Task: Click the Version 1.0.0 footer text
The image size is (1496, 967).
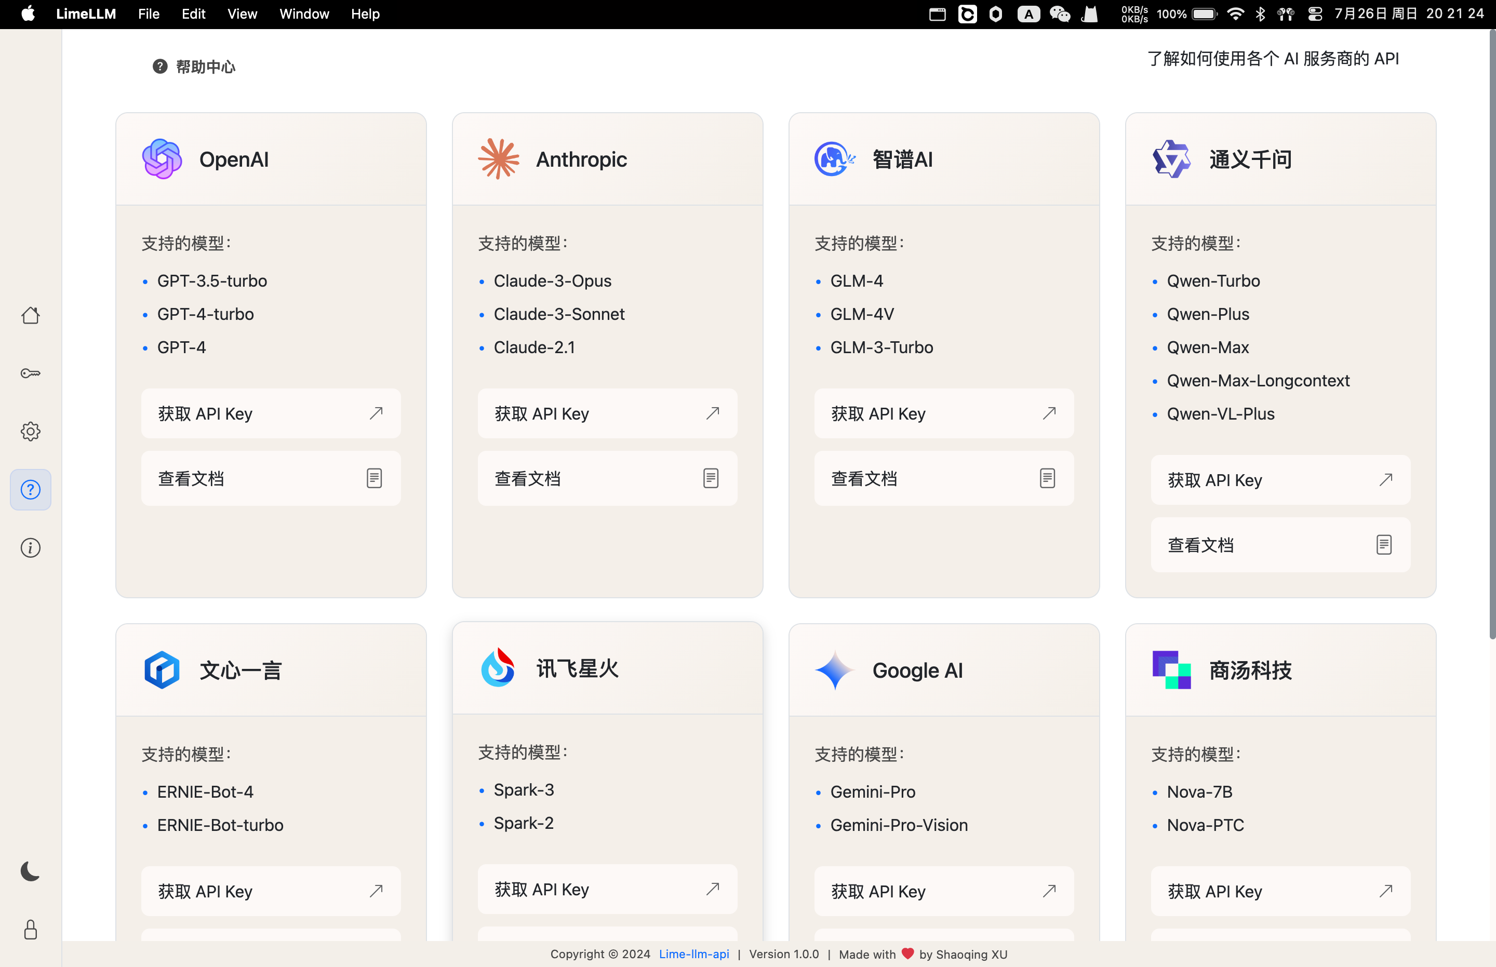Action: pyautogui.click(x=783, y=954)
